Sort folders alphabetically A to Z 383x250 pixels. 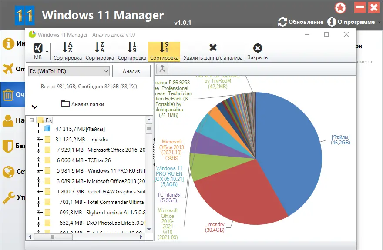pyautogui.click(x=67, y=51)
